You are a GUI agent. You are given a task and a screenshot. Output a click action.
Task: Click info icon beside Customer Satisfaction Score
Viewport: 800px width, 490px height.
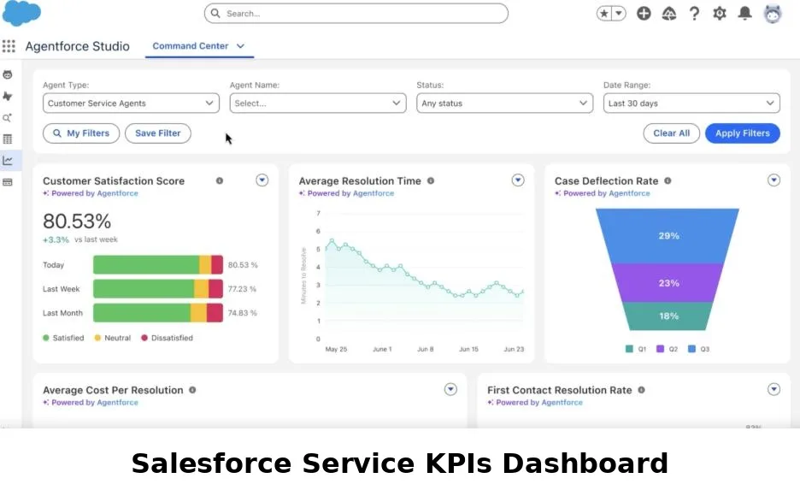coord(220,180)
